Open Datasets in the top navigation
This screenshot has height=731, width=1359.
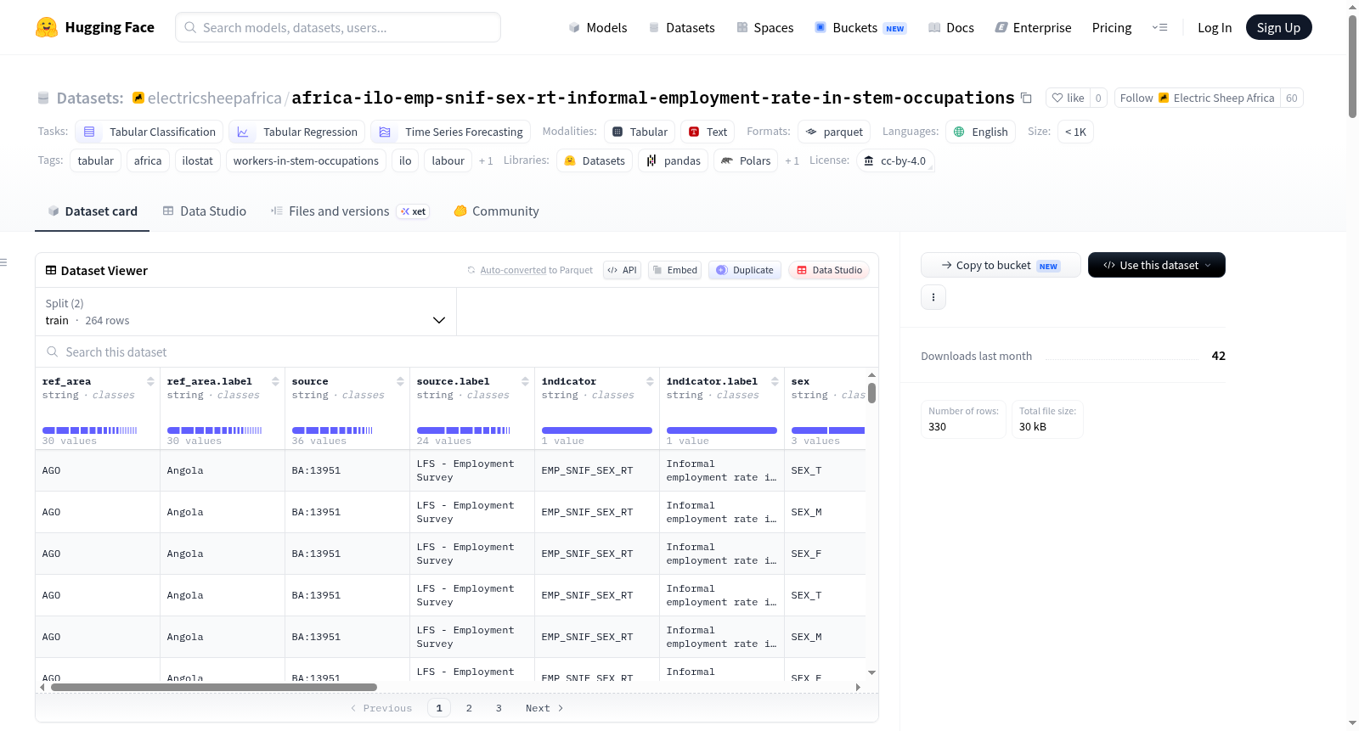[x=682, y=27]
